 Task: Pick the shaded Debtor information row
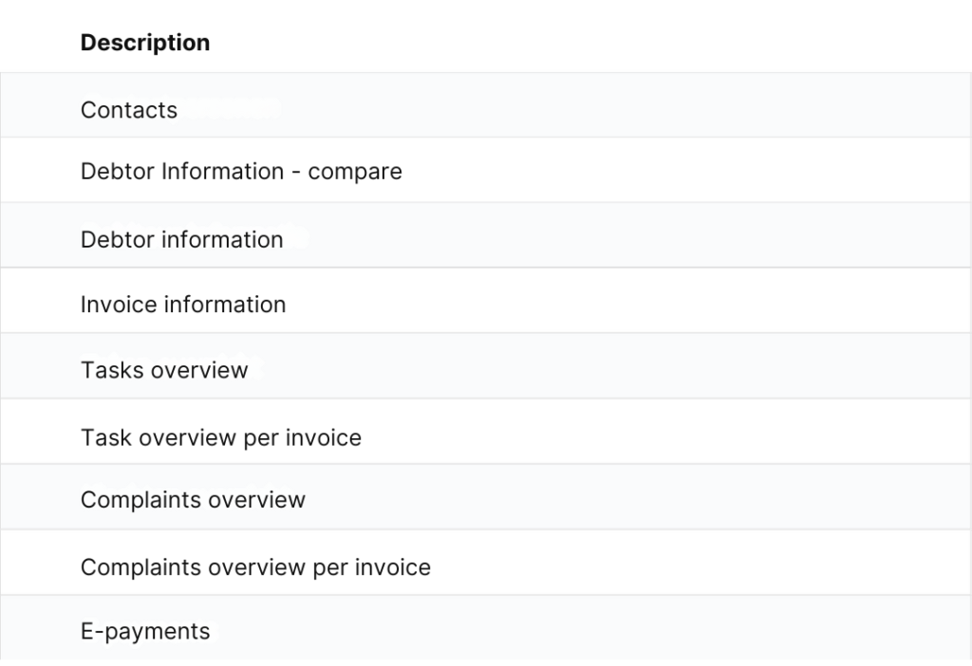tap(570, 235)
